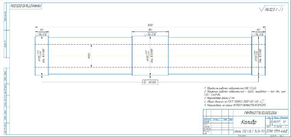Select the Ra 0.16 symbol above center section
Image resolution: width=291 pixels, height=137 pixels.
point(150,34)
